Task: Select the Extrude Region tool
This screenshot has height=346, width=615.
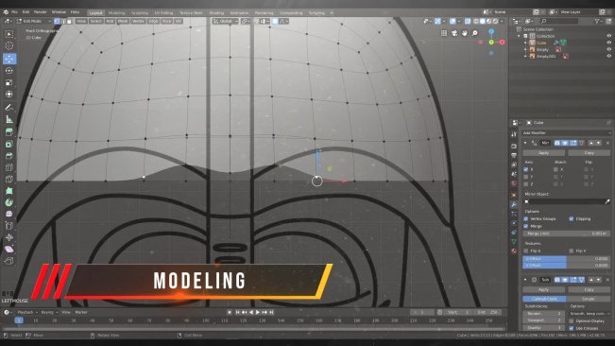Action: (x=9, y=132)
